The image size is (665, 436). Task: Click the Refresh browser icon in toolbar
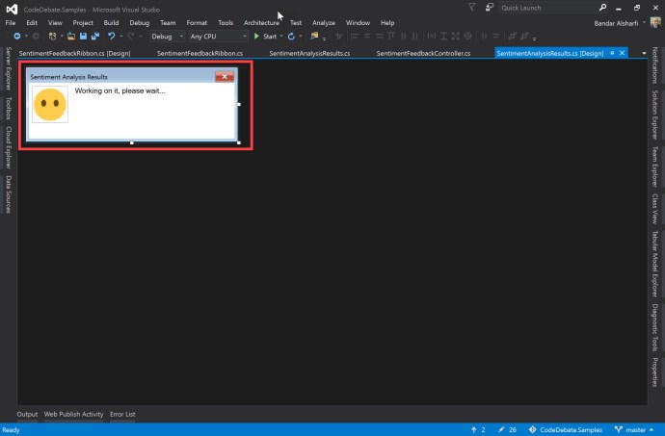(x=290, y=36)
